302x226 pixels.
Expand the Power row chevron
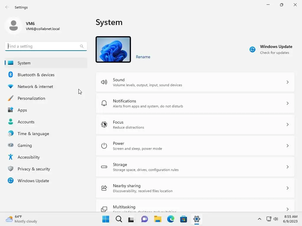pos(288,146)
